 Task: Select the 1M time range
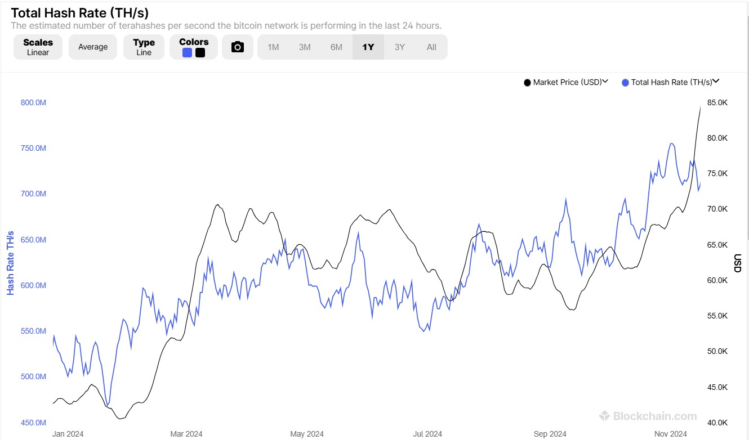273,47
